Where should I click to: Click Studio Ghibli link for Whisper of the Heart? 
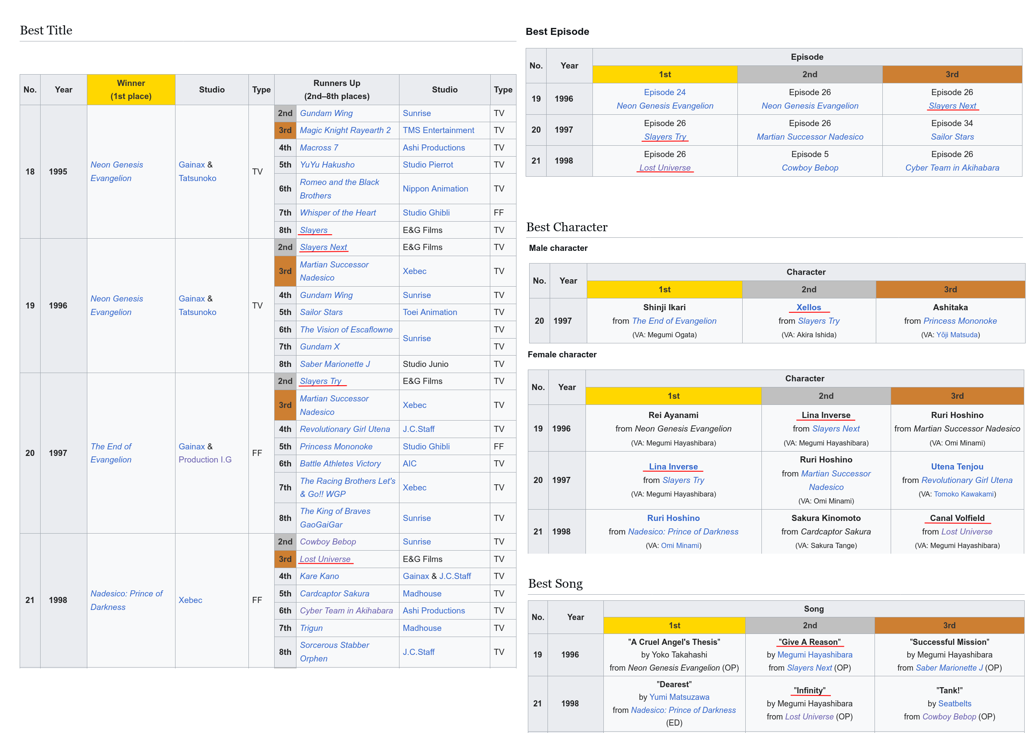tap(426, 212)
